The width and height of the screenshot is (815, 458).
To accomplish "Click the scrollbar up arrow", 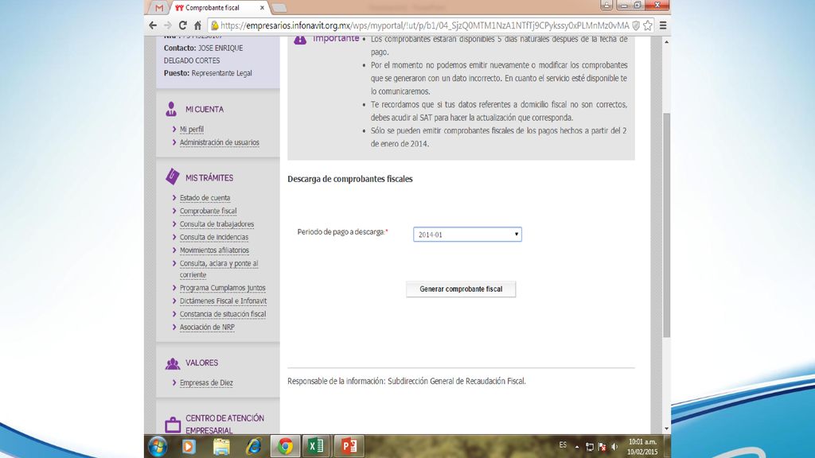I will click(x=666, y=41).
